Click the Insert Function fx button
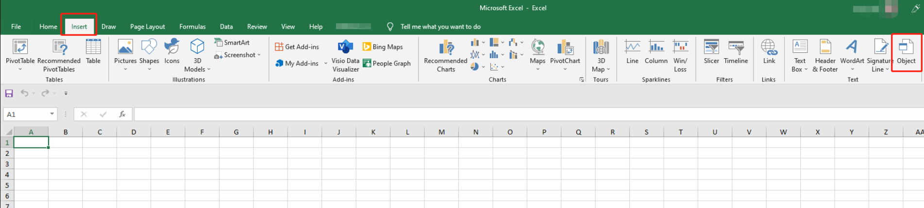This screenshot has width=924, height=208. (122, 114)
